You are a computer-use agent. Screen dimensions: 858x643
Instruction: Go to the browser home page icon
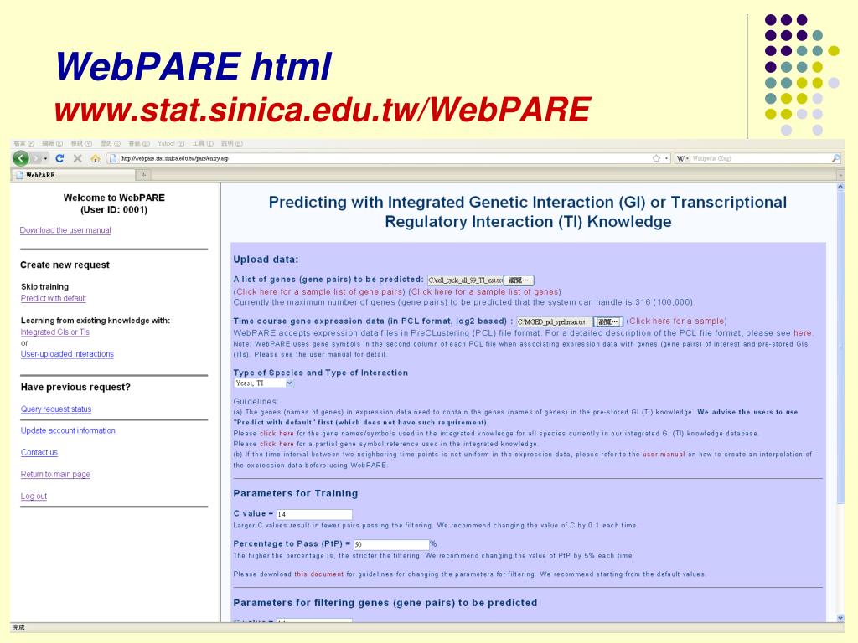(x=96, y=158)
